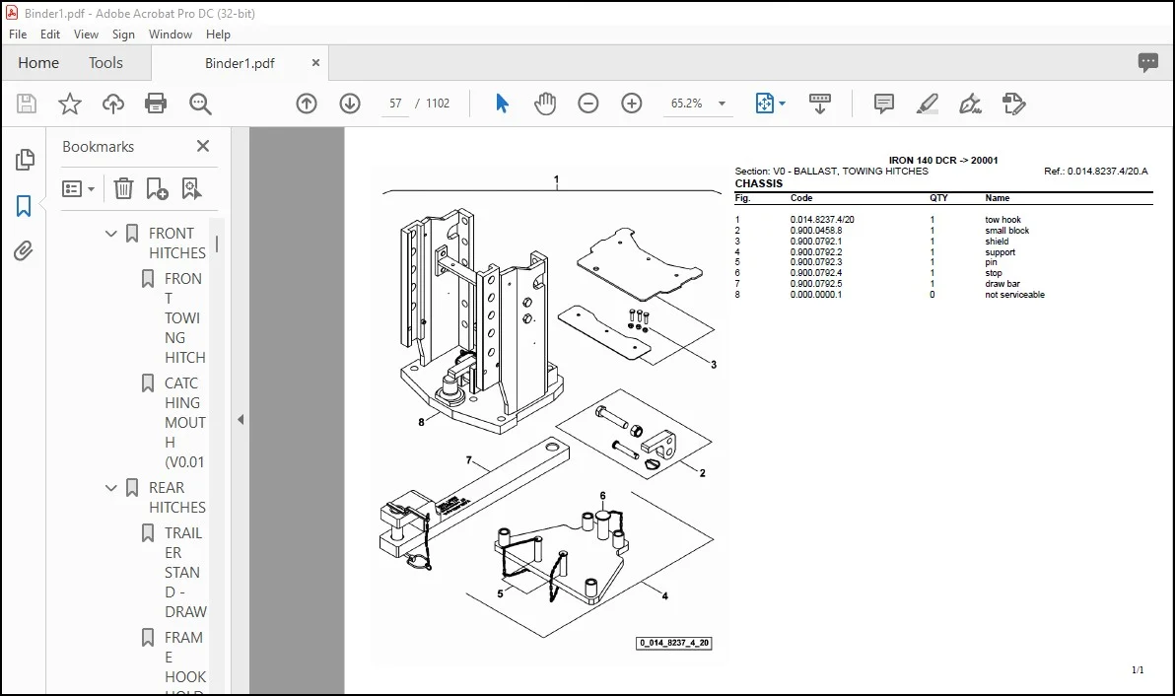Collapse the FRONT HITCHES bookmark
The image size is (1175, 696).
tap(111, 234)
